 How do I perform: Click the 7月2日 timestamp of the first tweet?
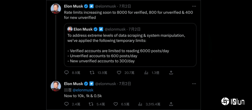[x=125, y=6]
